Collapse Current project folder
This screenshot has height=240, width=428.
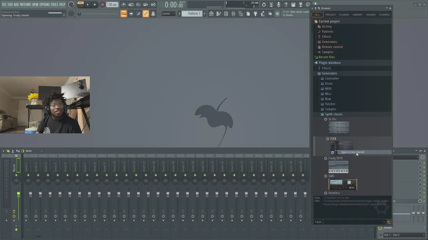pos(329,21)
